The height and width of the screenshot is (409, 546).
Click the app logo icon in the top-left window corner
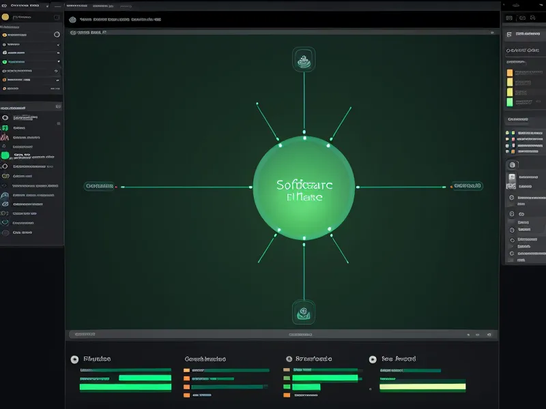click(x=4, y=5)
